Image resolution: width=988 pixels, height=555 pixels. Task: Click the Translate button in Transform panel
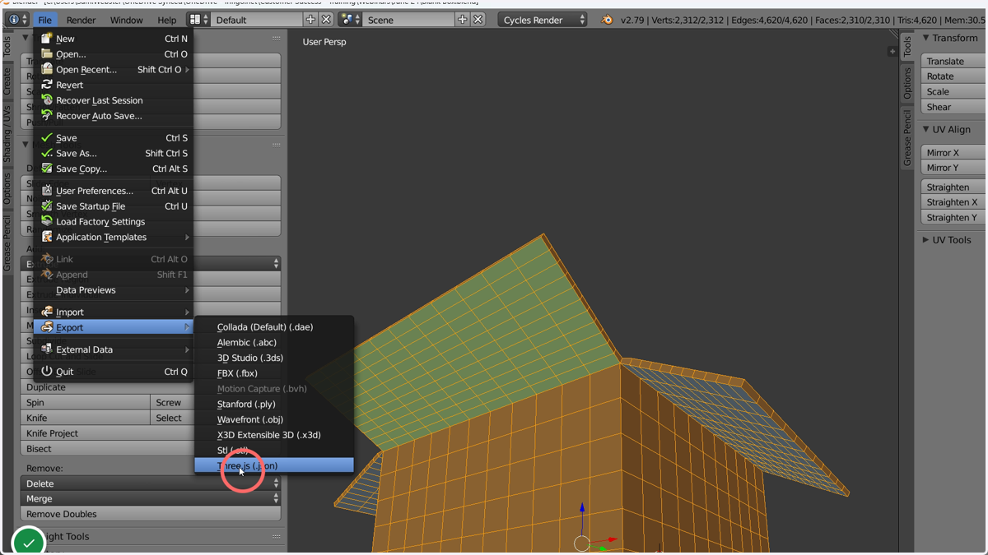point(953,61)
